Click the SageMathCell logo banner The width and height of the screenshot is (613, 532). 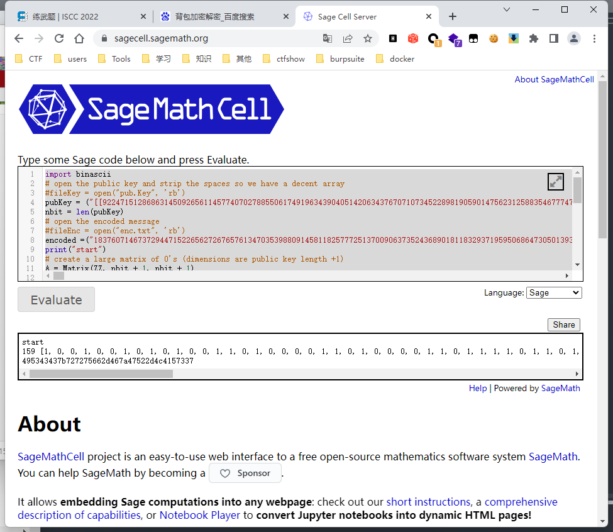click(152, 109)
